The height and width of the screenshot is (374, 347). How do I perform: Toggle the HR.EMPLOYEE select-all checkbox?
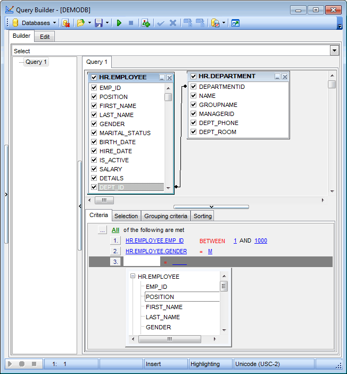(x=94, y=77)
